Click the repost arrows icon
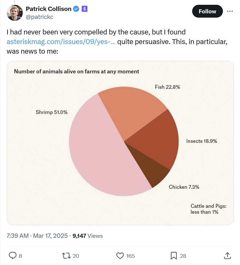240x265 pixels. tap(66, 256)
